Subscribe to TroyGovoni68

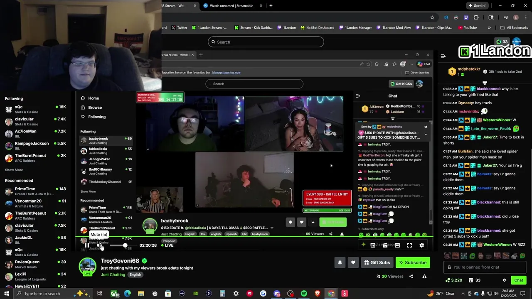pos(413,262)
